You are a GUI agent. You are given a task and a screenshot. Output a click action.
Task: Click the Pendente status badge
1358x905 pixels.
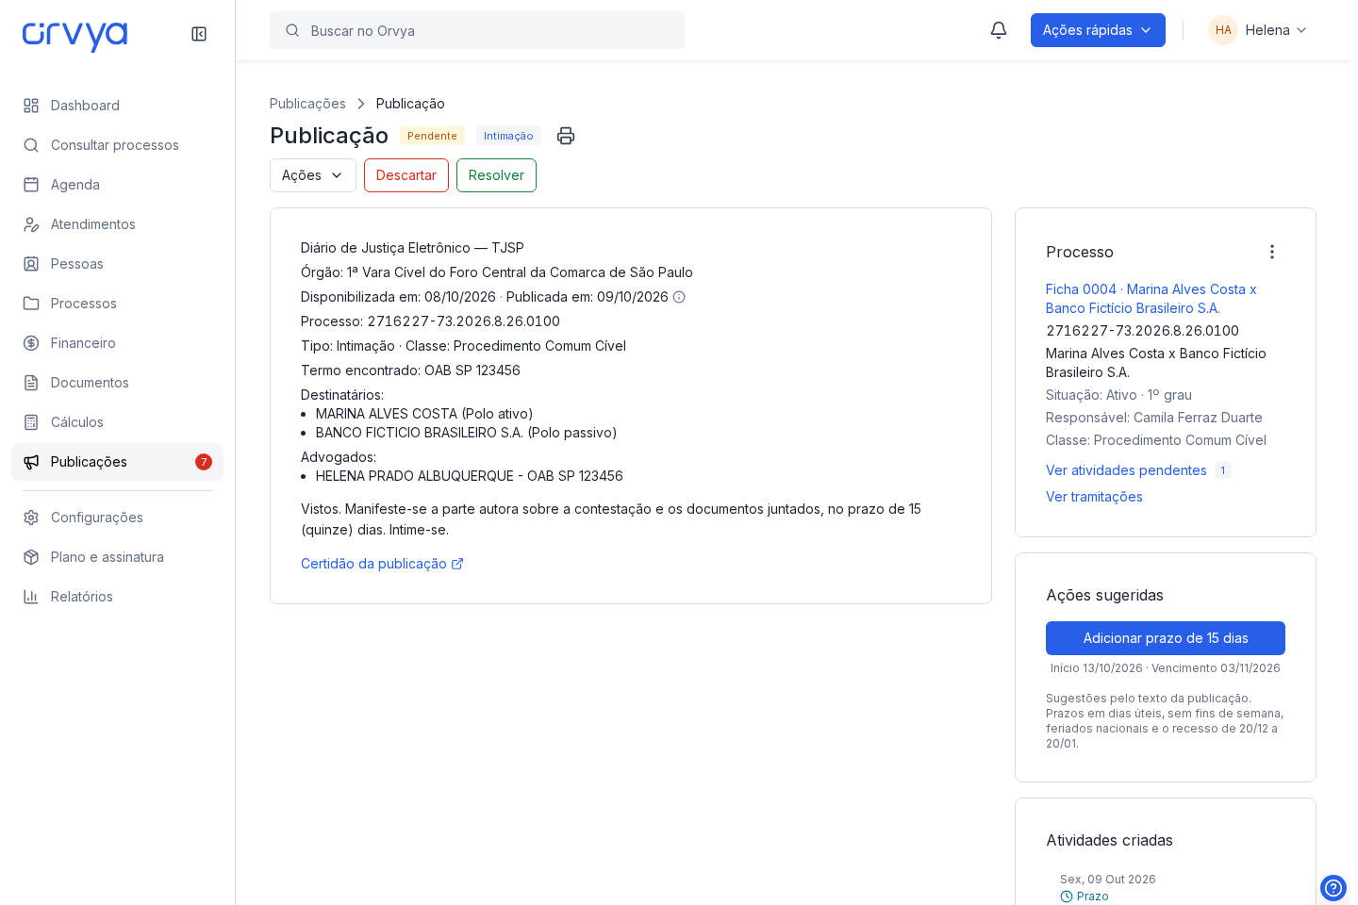pyautogui.click(x=432, y=136)
